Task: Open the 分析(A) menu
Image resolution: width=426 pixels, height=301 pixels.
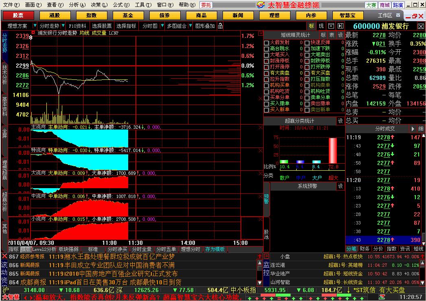Action: pyautogui.click(x=77, y=5)
